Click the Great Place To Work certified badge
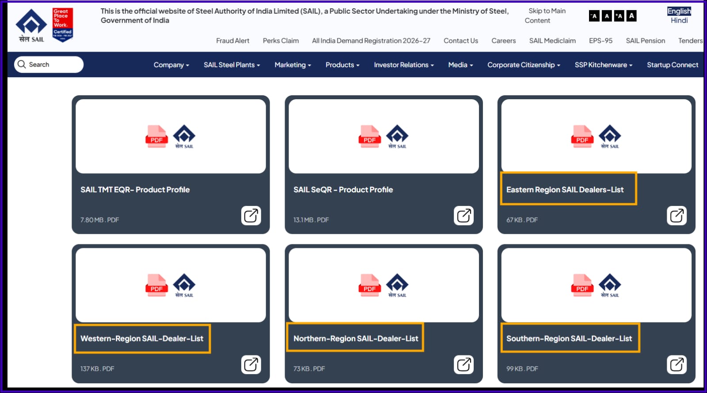The width and height of the screenshot is (707, 393). click(62, 25)
